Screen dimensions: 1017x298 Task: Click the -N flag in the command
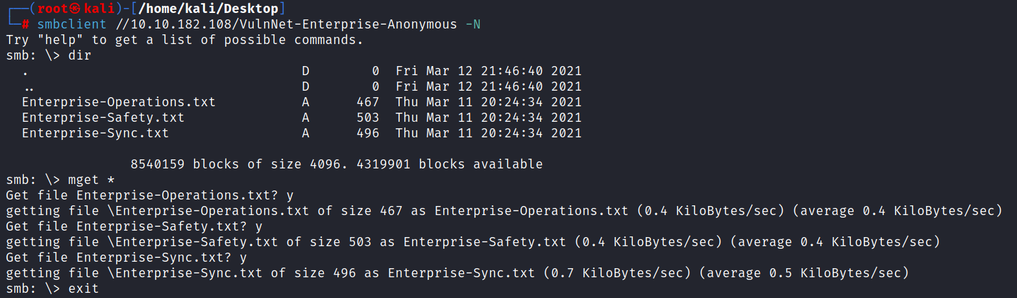472,25
